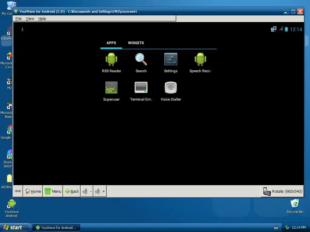Click the 12:14 clock in Android status bar
The width and height of the screenshot is (310, 232).
click(x=296, y=29)
